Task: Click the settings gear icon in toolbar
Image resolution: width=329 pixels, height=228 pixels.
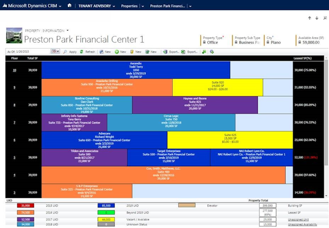Action: pyautogui.click(x=211, y=51)
